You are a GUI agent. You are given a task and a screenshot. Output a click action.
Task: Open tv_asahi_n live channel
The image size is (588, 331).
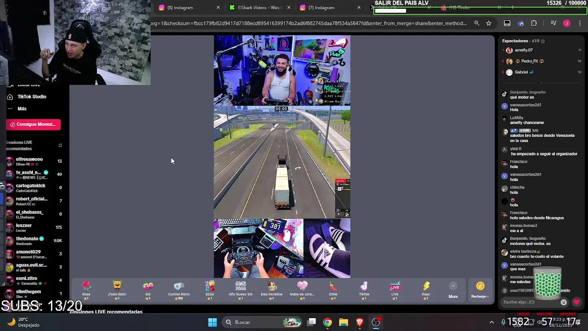[x=34, y=175]
